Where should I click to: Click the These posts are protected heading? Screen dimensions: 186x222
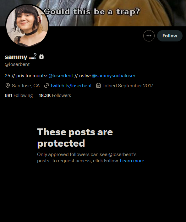[x=75, y=138]
